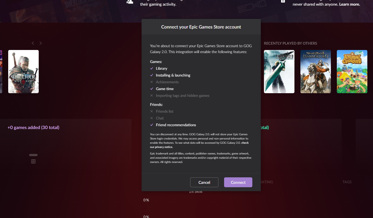This screenshot has width=373, height=218.
Task: Go to next games with right arrow
Action: (40, 43)
